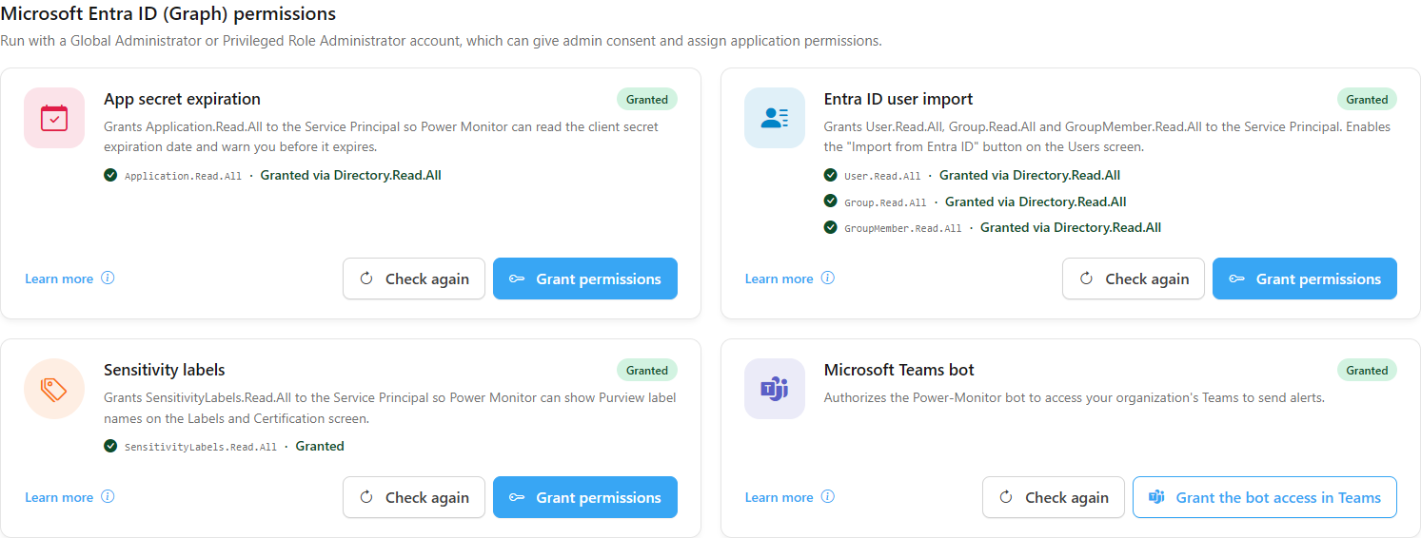Click Granted badge on Microsoft Teams bot card
Viewport: 1421px width, 538px height.
pos(1367,370)
